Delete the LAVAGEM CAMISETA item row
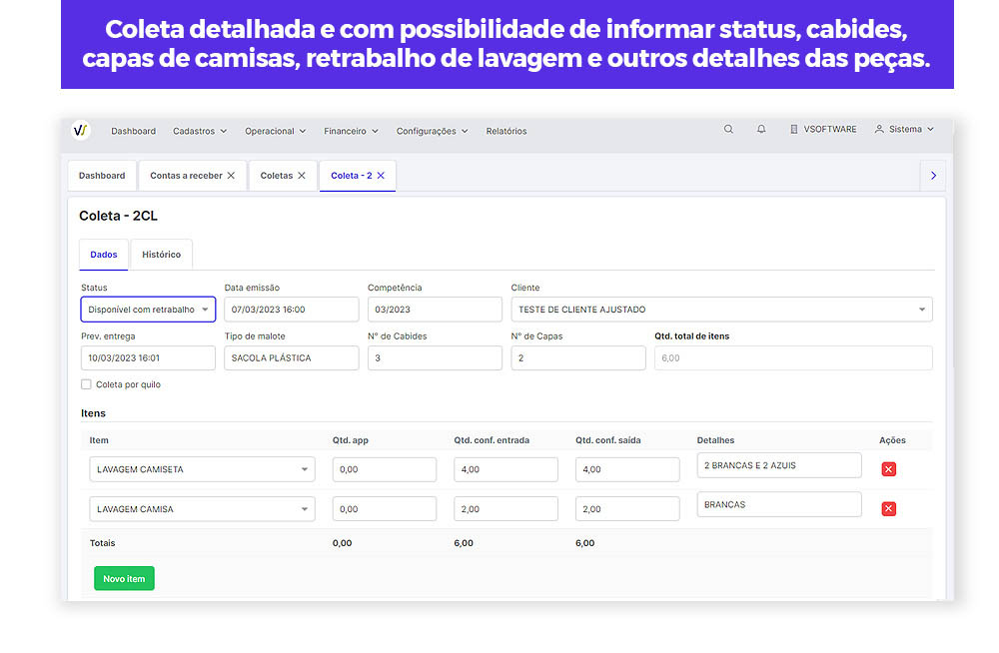This screenshot has height=653, width=999. tap(888, 468)
